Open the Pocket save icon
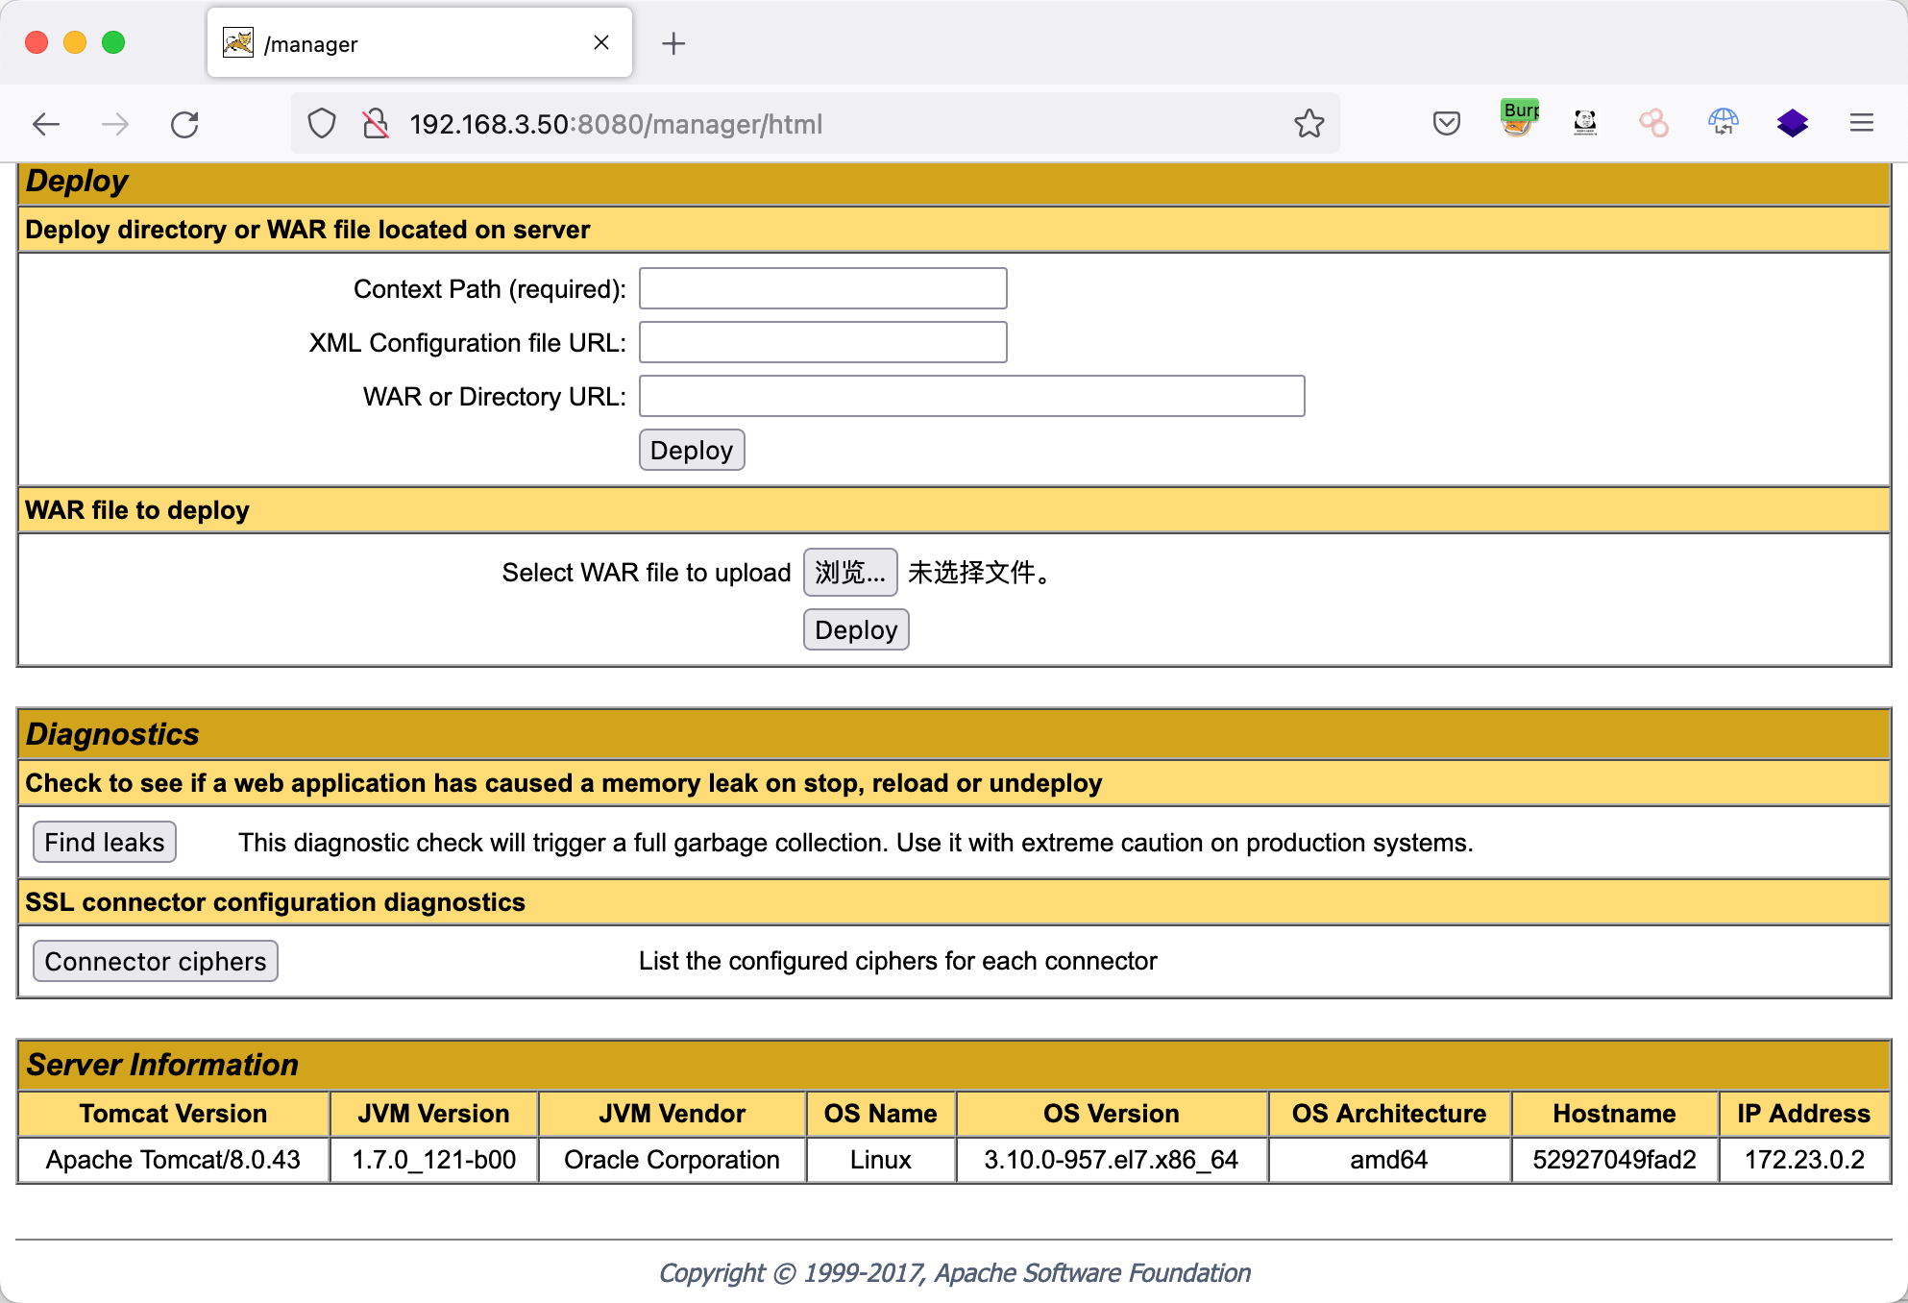Image resolution: width=1908 pixels, height=1303 pixels. (x=1446, y=123)
